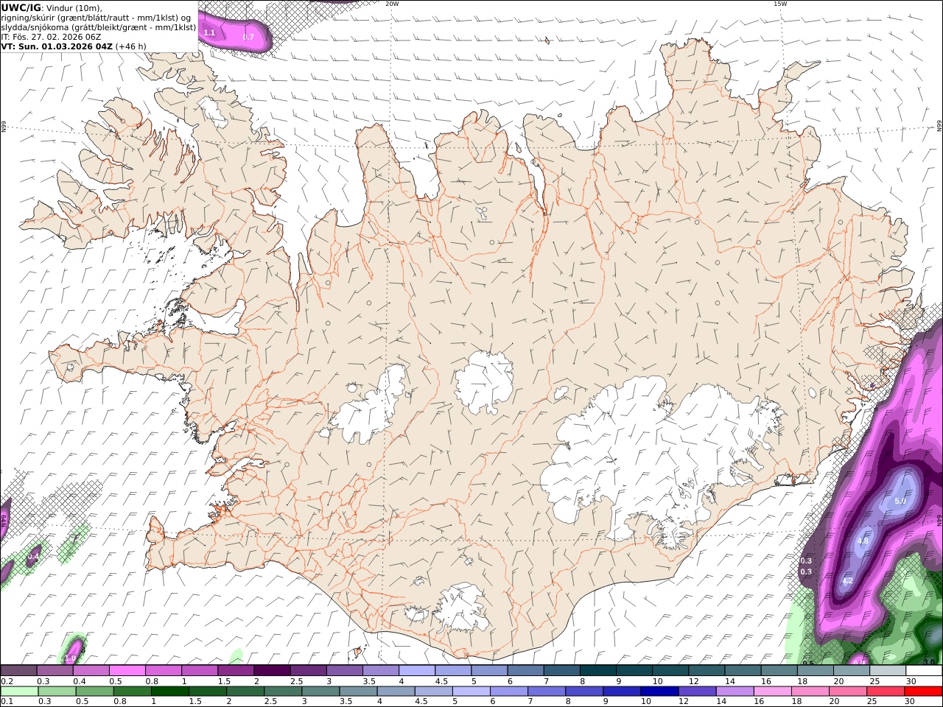Click lower legend pale green swatch labeled 0.1
Screen dimensions: 943x707
[19, 691]
